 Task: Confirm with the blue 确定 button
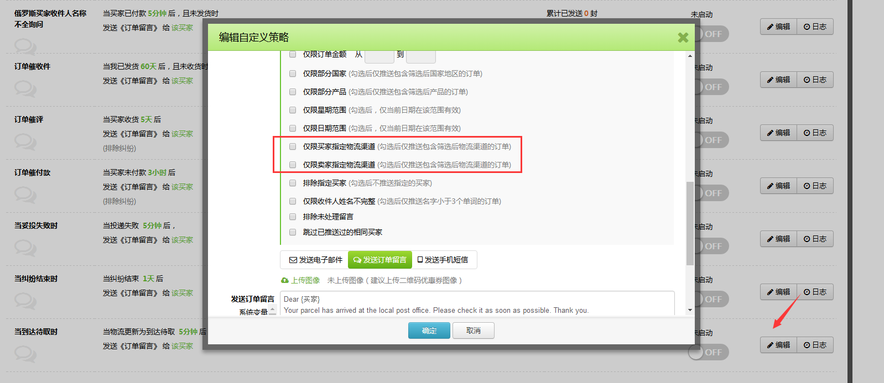[x=429, y=330]
